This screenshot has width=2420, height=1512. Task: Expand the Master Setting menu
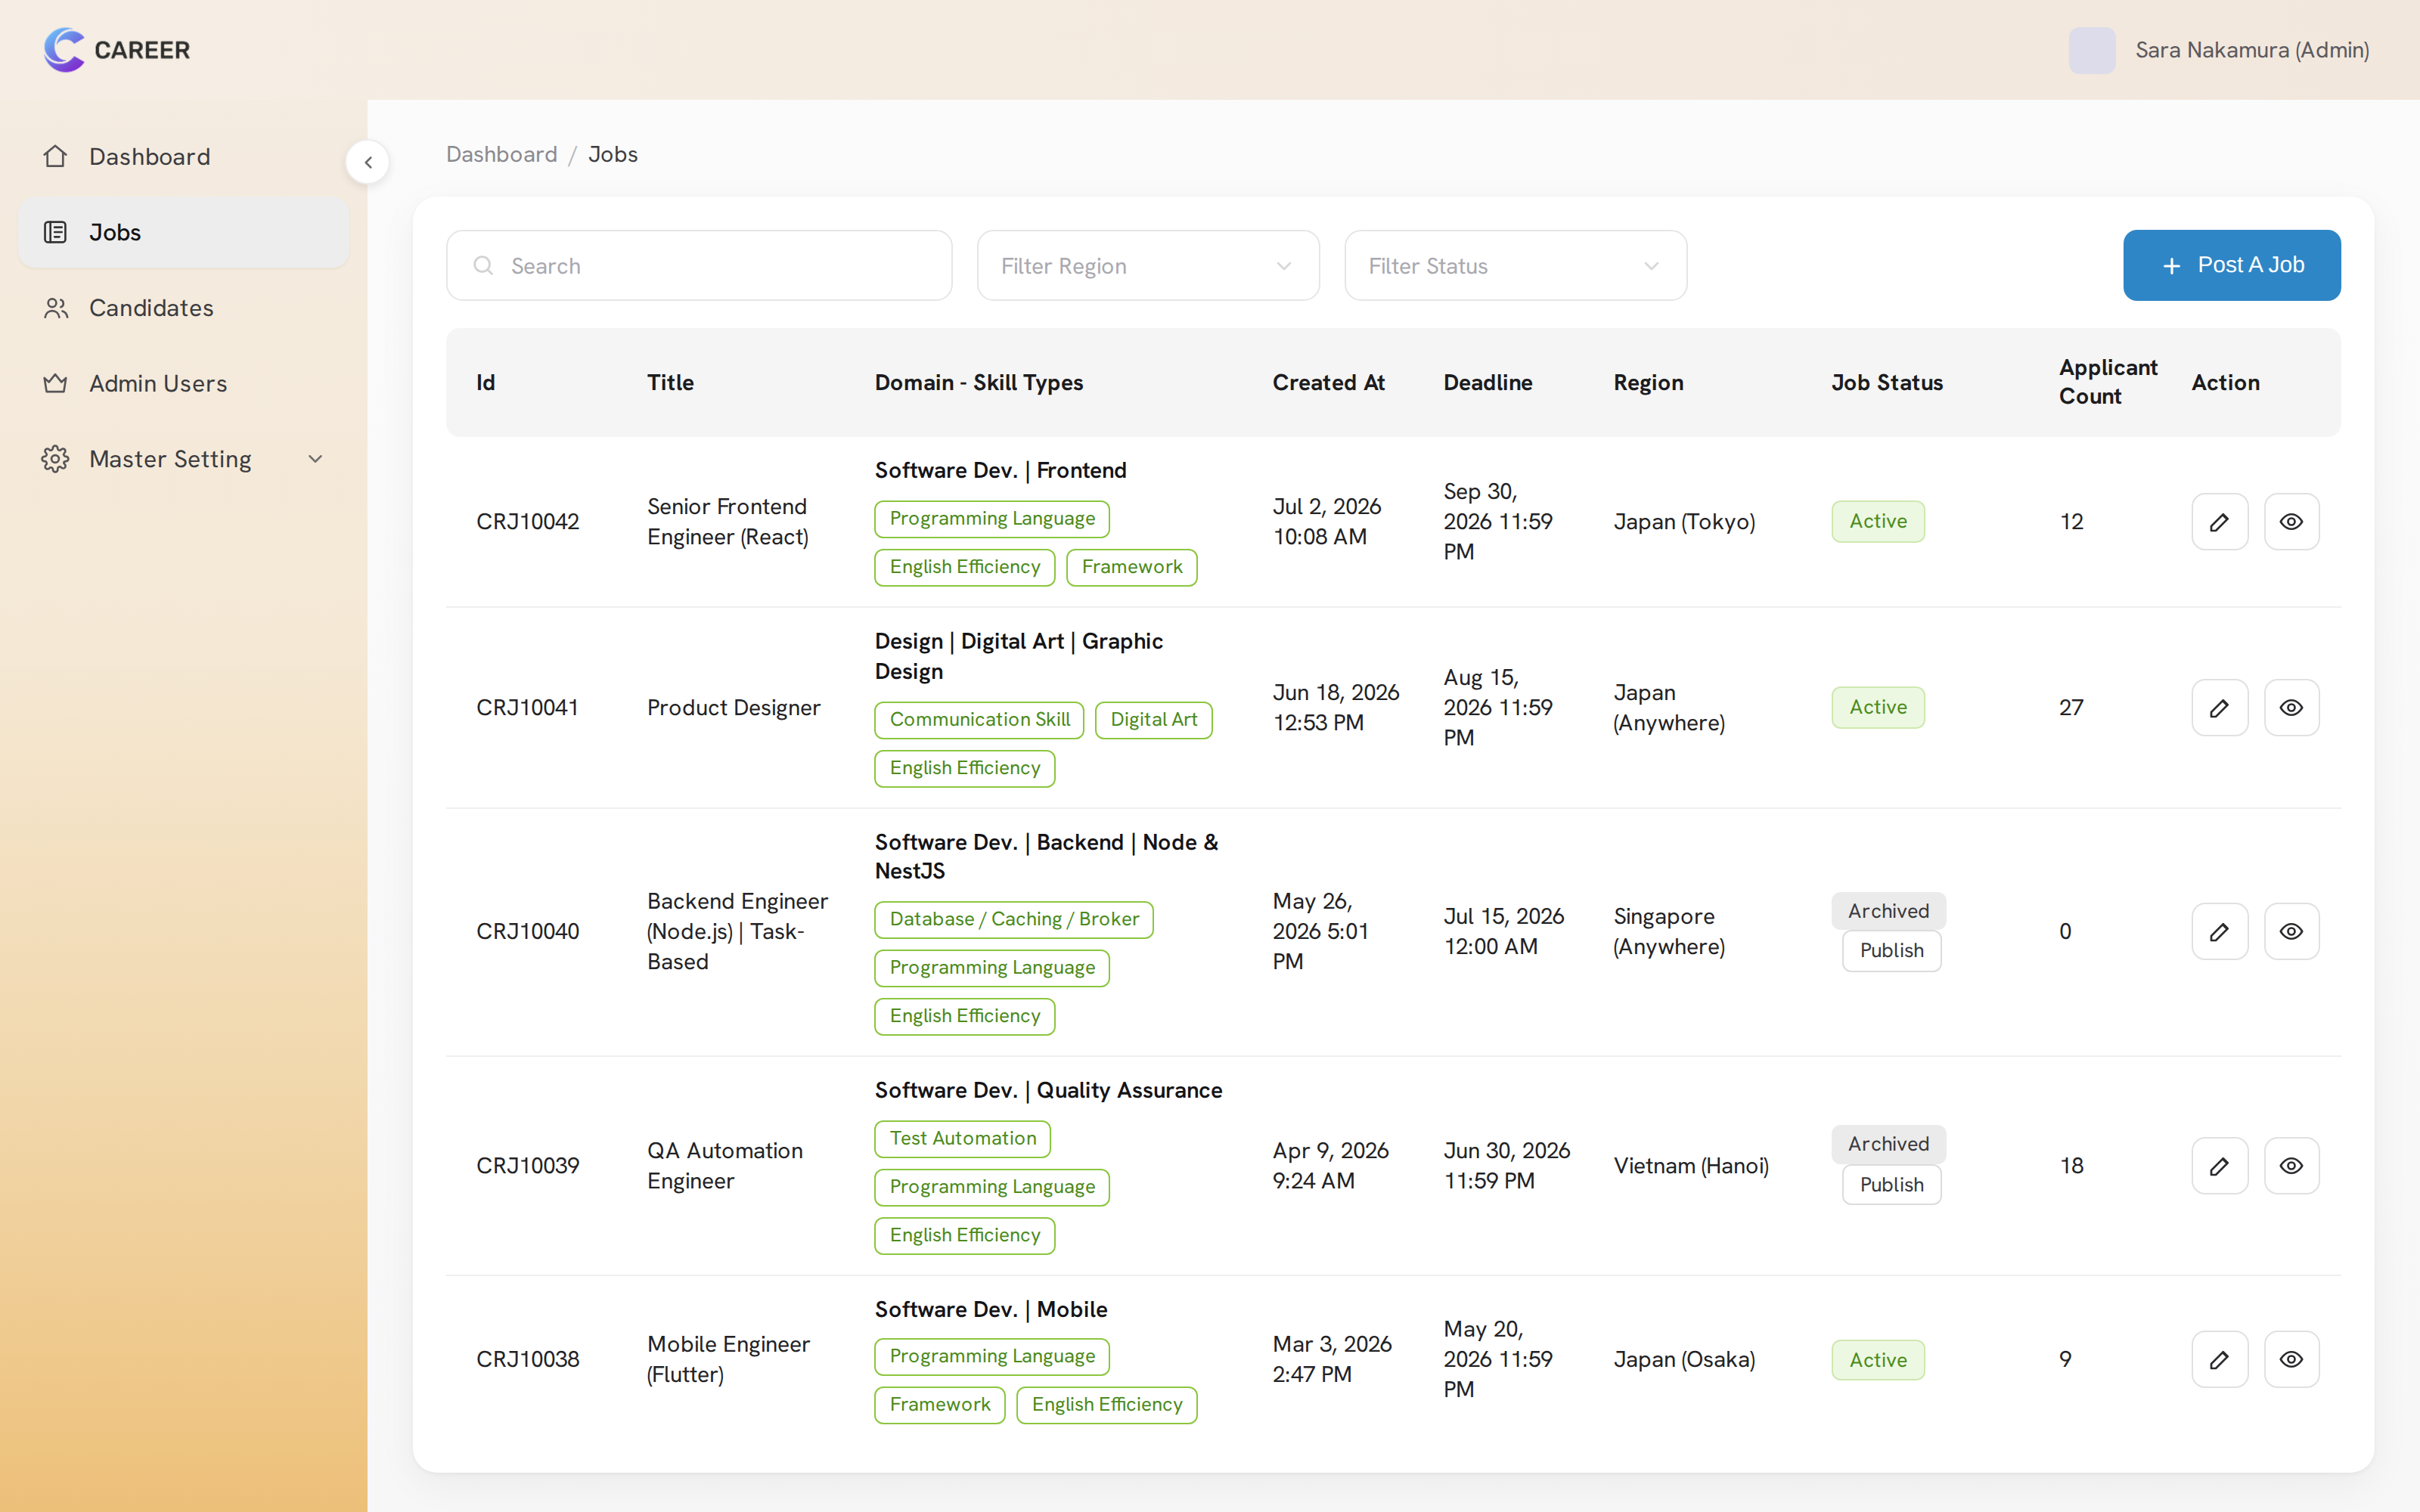click(184, 459)
